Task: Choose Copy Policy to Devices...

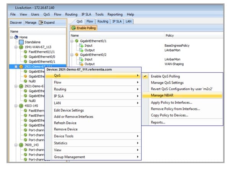Action: coord(182,115)
